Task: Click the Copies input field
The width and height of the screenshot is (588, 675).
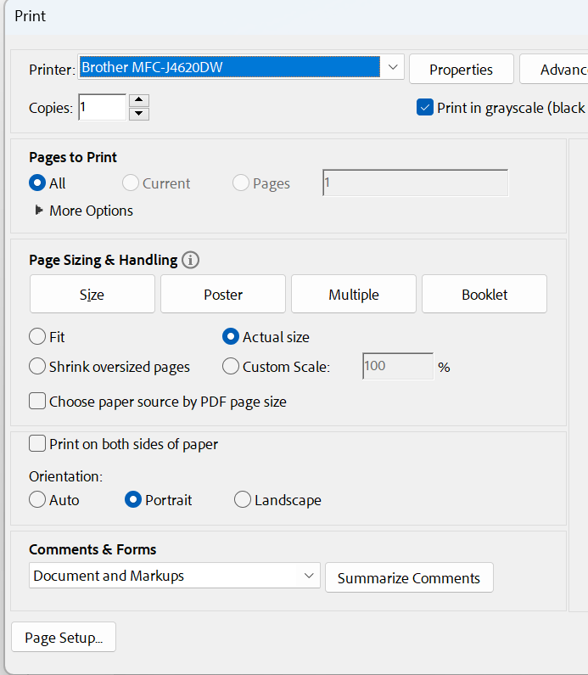Action: [x=101, y=107]
